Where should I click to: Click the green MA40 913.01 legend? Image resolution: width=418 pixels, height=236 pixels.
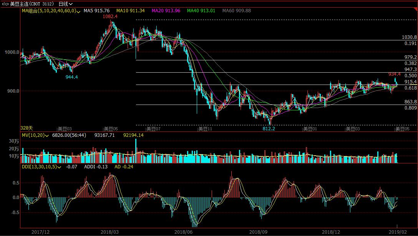click(x=201, y=11)
